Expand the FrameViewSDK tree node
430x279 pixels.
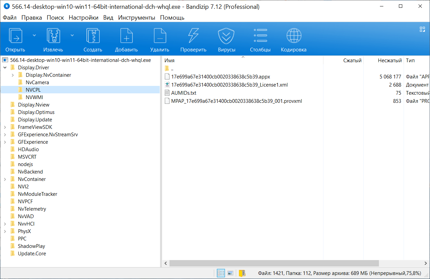pos(5,127)
